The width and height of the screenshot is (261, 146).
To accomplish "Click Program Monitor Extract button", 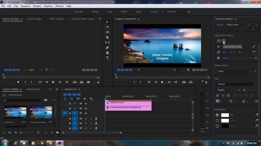I will click(x=190, y=82).
